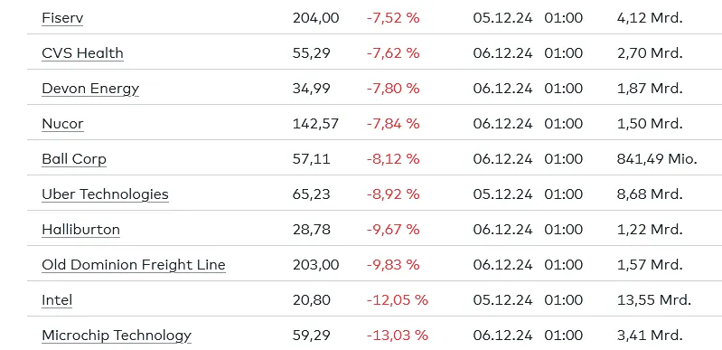Open the Halliburton stock link
Image resolution: width=722 pixels, height=350 pixels.
tap(80, 229)
